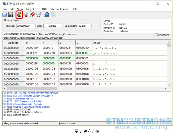Switch to stm32f722nucleo_Coremark.hex file tab
This screenshot has width=174, height=134.
(58, 34)
